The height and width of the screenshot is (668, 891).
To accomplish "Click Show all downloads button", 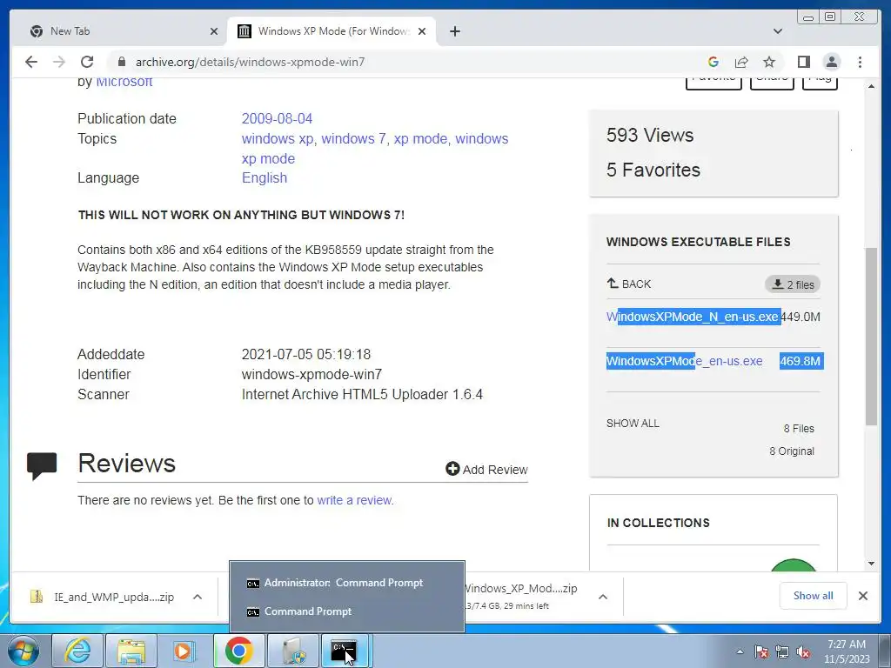I will [x=814, y=595].
